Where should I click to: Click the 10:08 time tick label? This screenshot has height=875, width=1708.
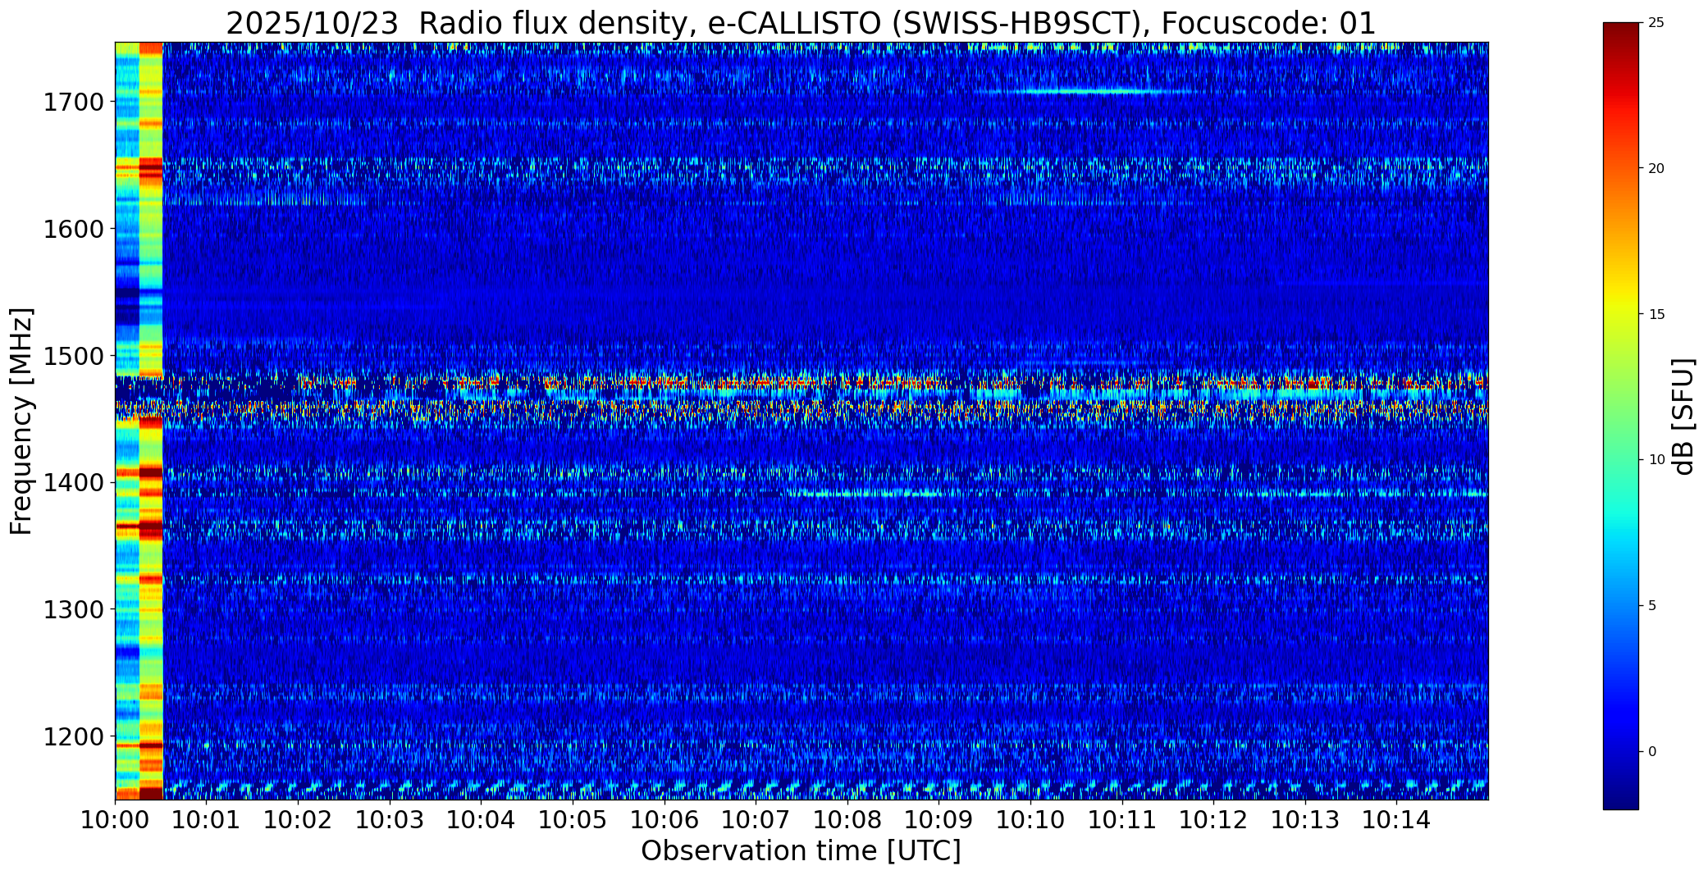click(847, 820)
